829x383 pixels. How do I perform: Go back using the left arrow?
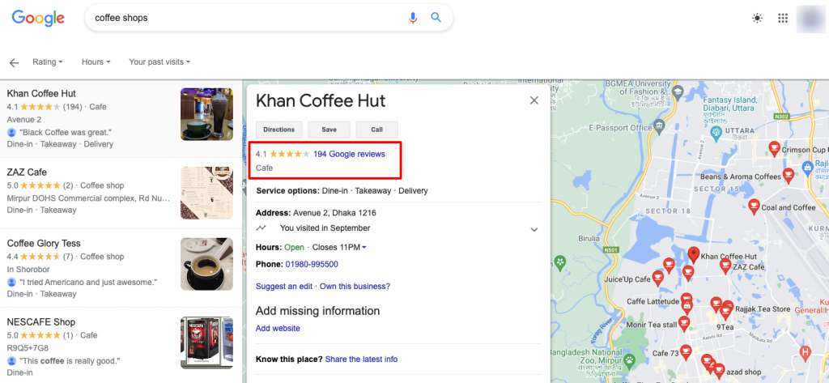(x=14, y=62)
